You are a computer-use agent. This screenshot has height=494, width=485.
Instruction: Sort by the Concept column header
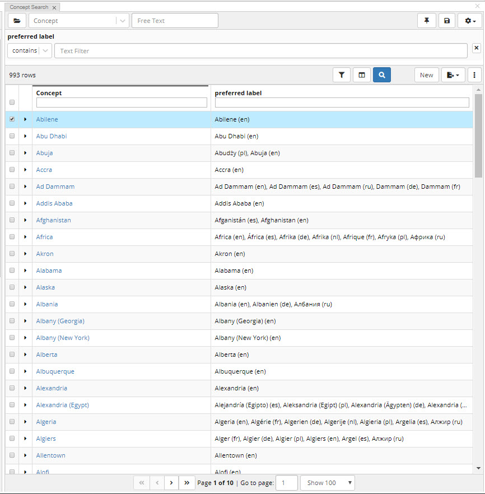click(49, 93)
